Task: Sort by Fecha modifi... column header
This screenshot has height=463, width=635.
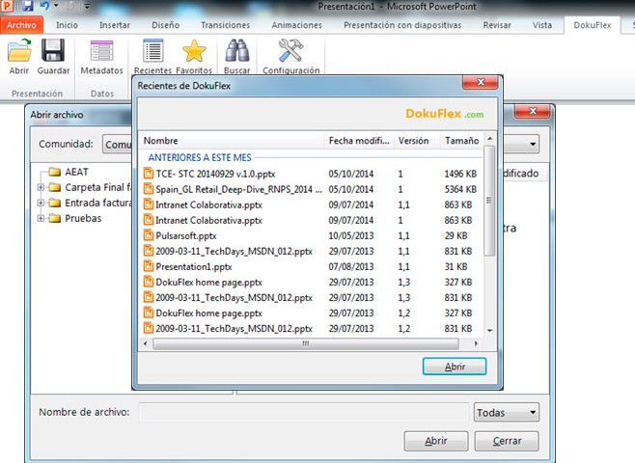Action: [x=359, y=141]
